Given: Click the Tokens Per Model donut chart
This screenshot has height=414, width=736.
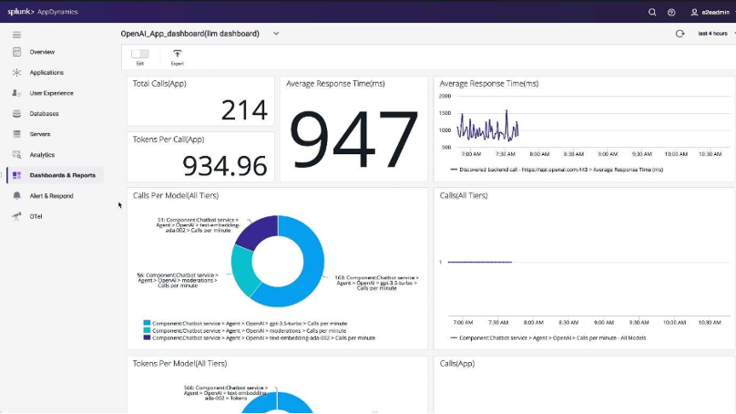Looking at the screenshot, I should tap(277, 404).
